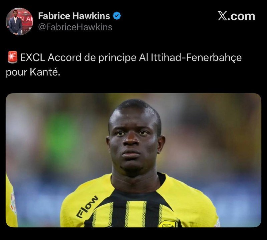Click the red siren emoji in tweet
This screenshot has width=267, height=240.
tap(12, 57)
